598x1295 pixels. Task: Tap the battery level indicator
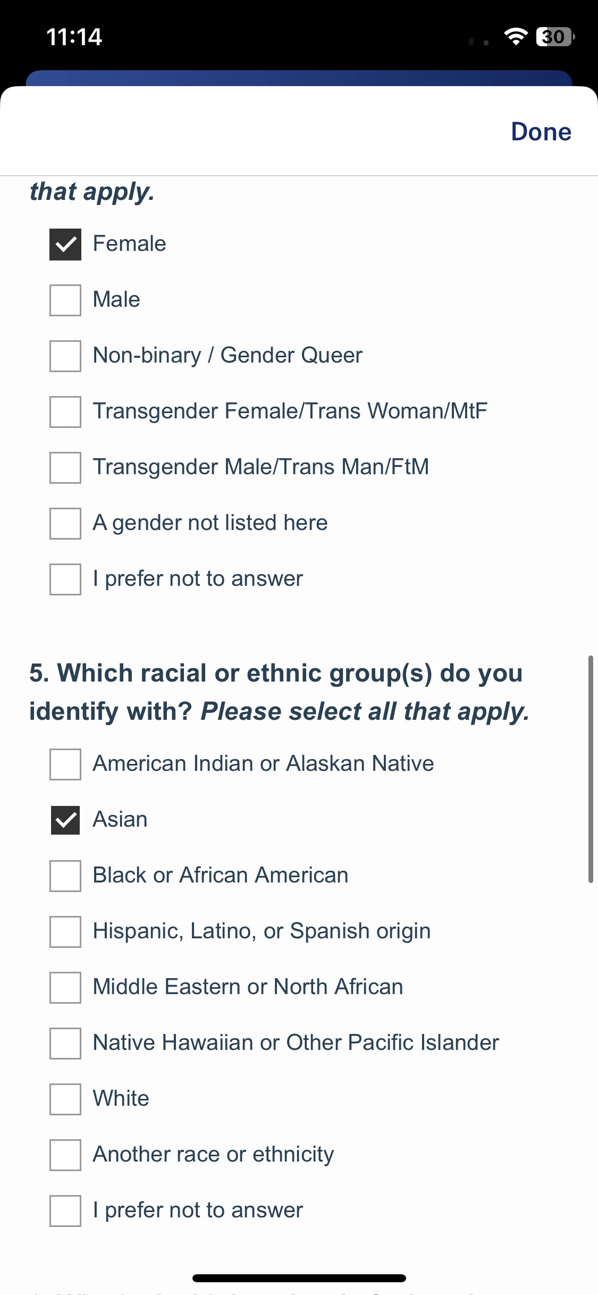point(555,37)
